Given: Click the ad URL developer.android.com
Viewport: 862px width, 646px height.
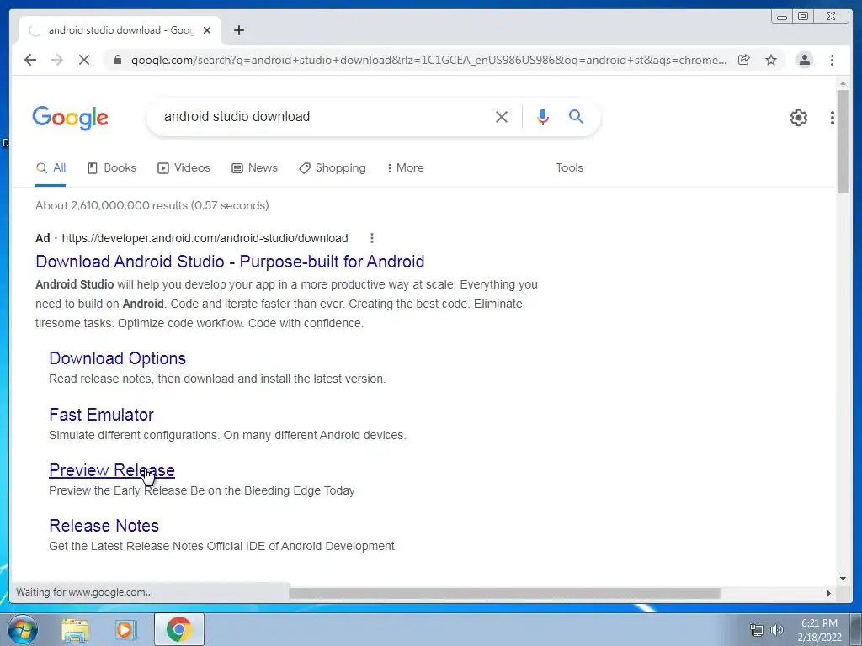Looking at the screenshot, I should point(205,238).
